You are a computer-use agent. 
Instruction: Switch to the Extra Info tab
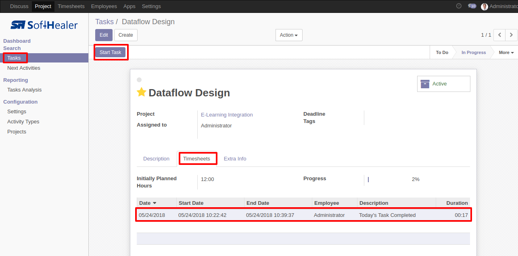tap(235, 159)
